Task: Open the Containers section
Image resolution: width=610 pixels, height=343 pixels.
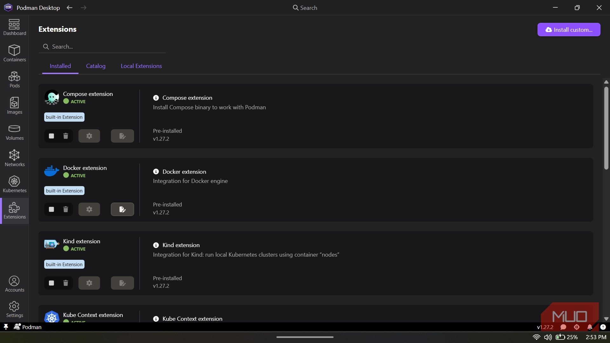Action: click(14, 53)
